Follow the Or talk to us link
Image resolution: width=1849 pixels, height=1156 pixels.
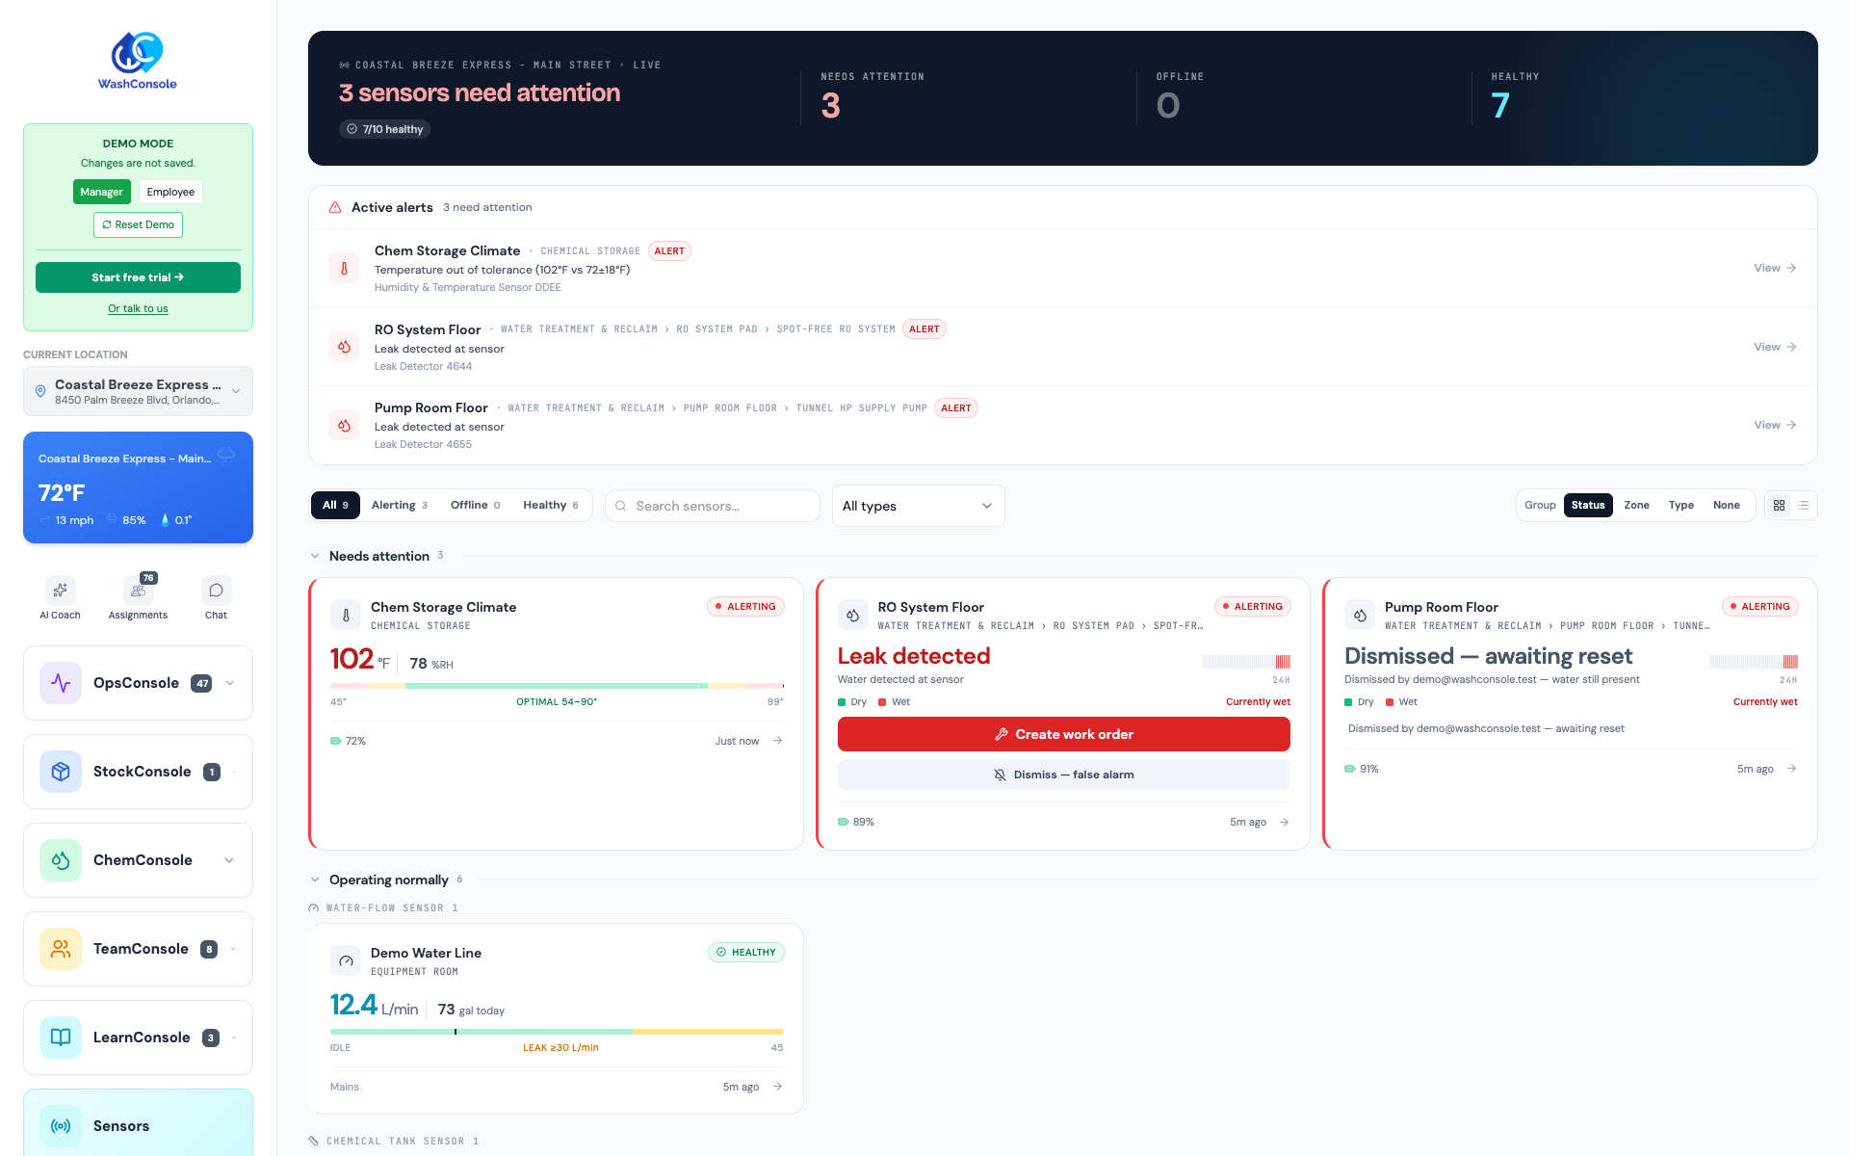(x=138, y=308)
